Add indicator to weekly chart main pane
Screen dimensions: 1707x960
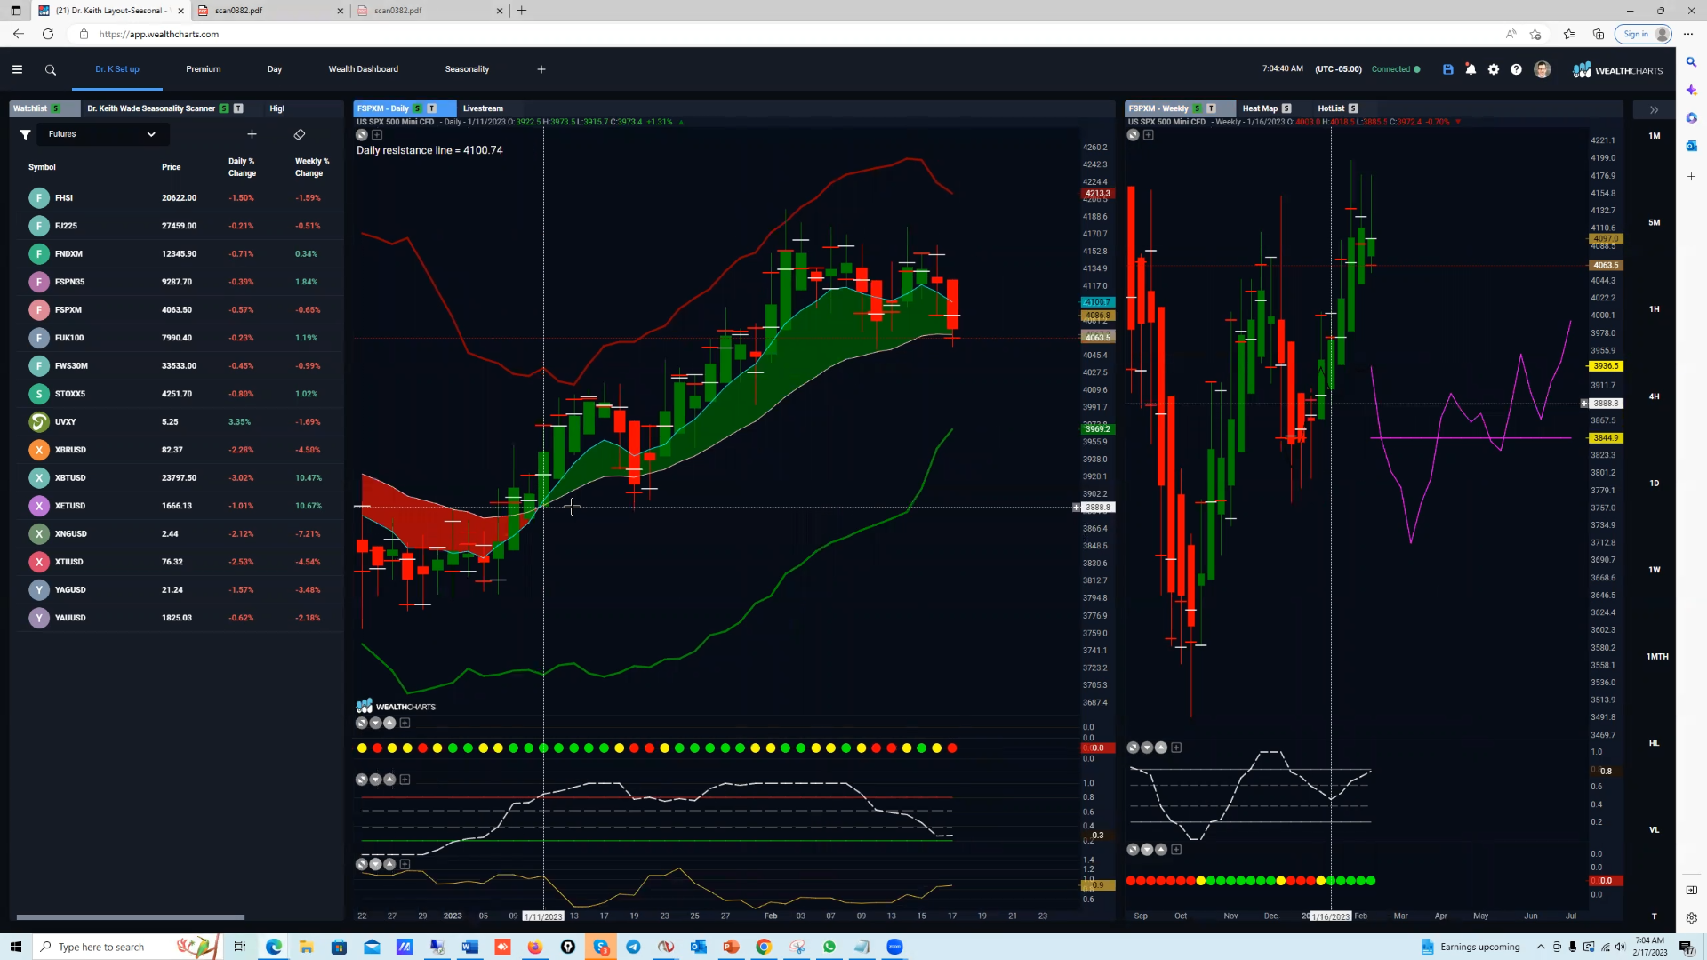click(x=1149, y=135)
